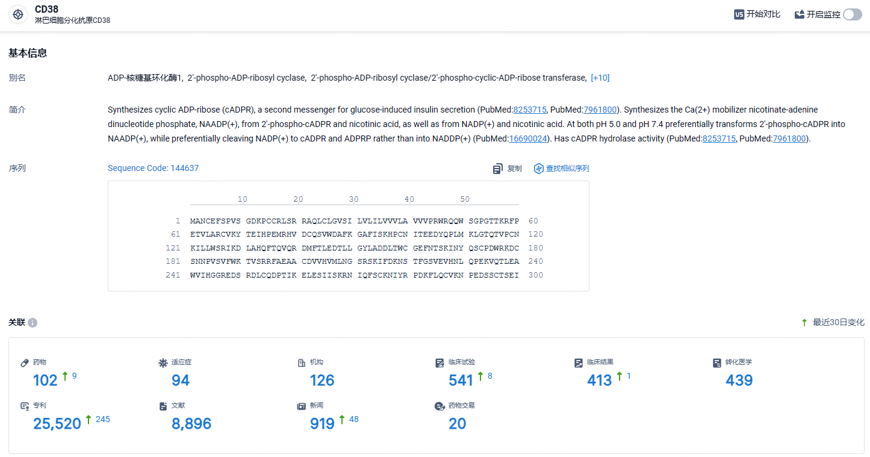Open 新闻 news count 919
Image resolution: width=870 pixels, height=457 pixels.
pos(322,424)
